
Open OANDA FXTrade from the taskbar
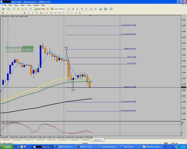pyautogui.click(x=65, y=147)
